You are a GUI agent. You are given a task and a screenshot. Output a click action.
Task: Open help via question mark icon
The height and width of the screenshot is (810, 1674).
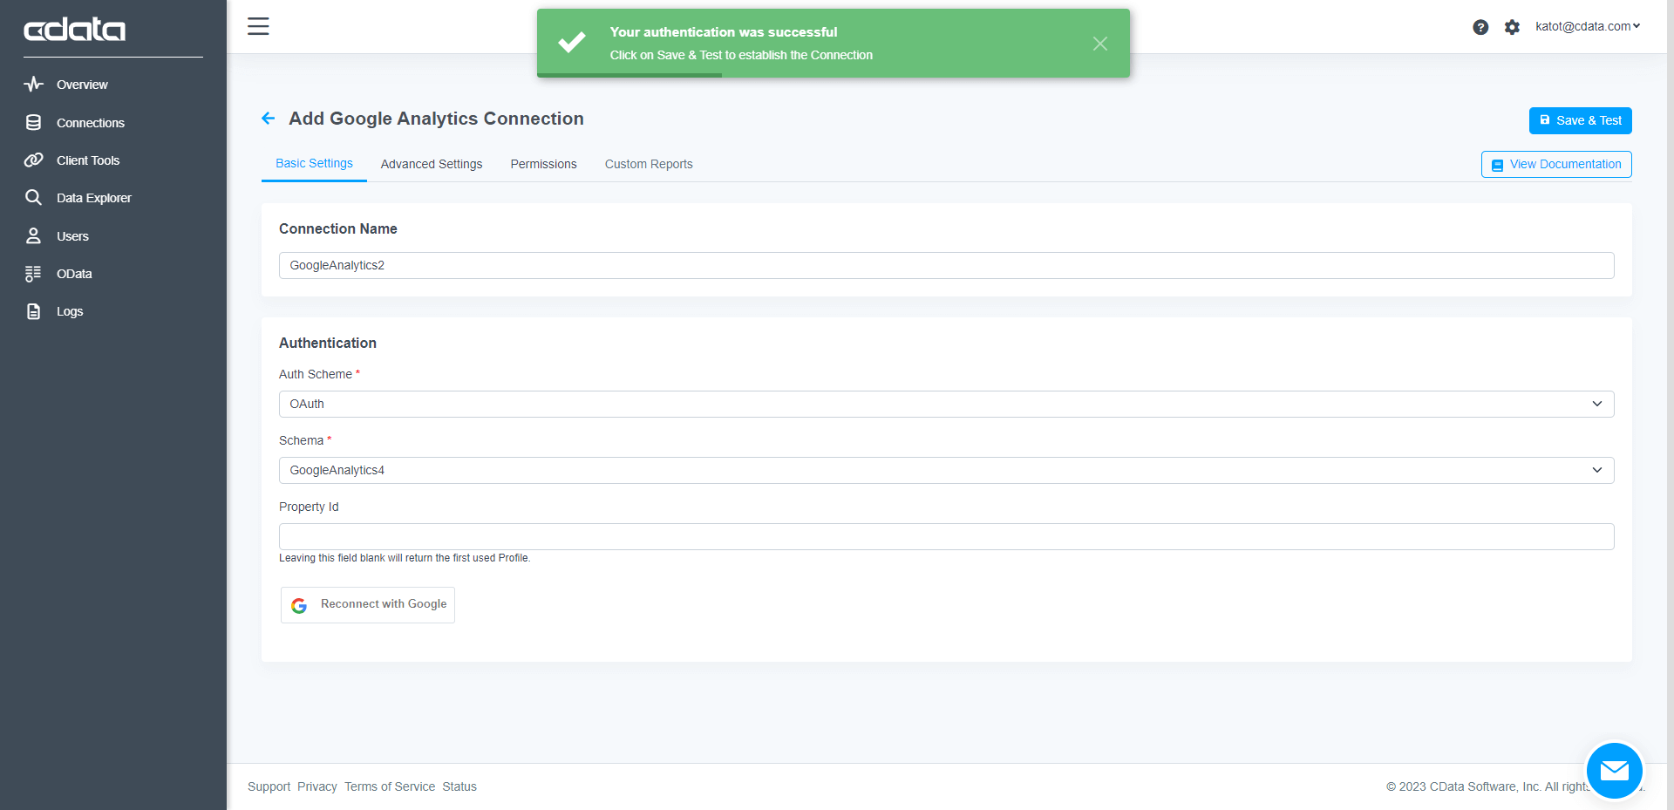1480,27
